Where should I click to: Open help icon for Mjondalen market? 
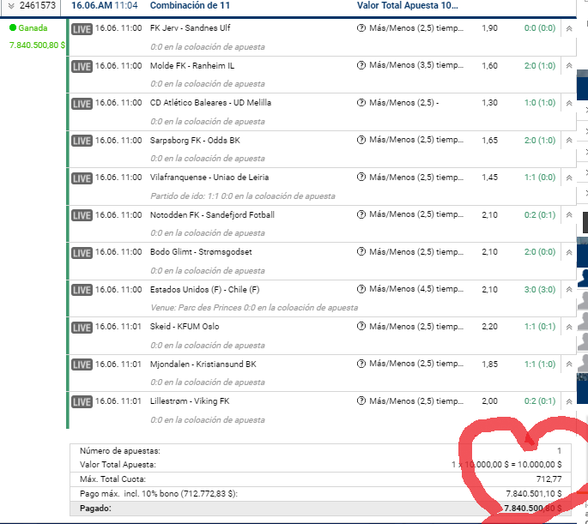point(361,364)
